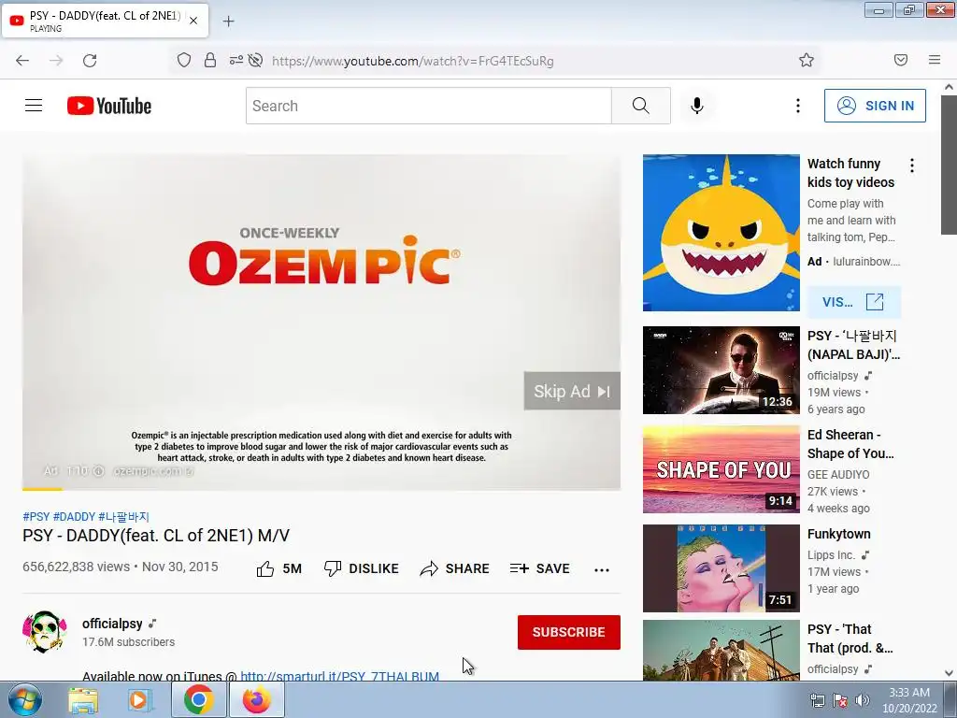This screenshot has width=957, height=718.
Task: Open GEE AUDIYO channel name
Action: (838, 474)
